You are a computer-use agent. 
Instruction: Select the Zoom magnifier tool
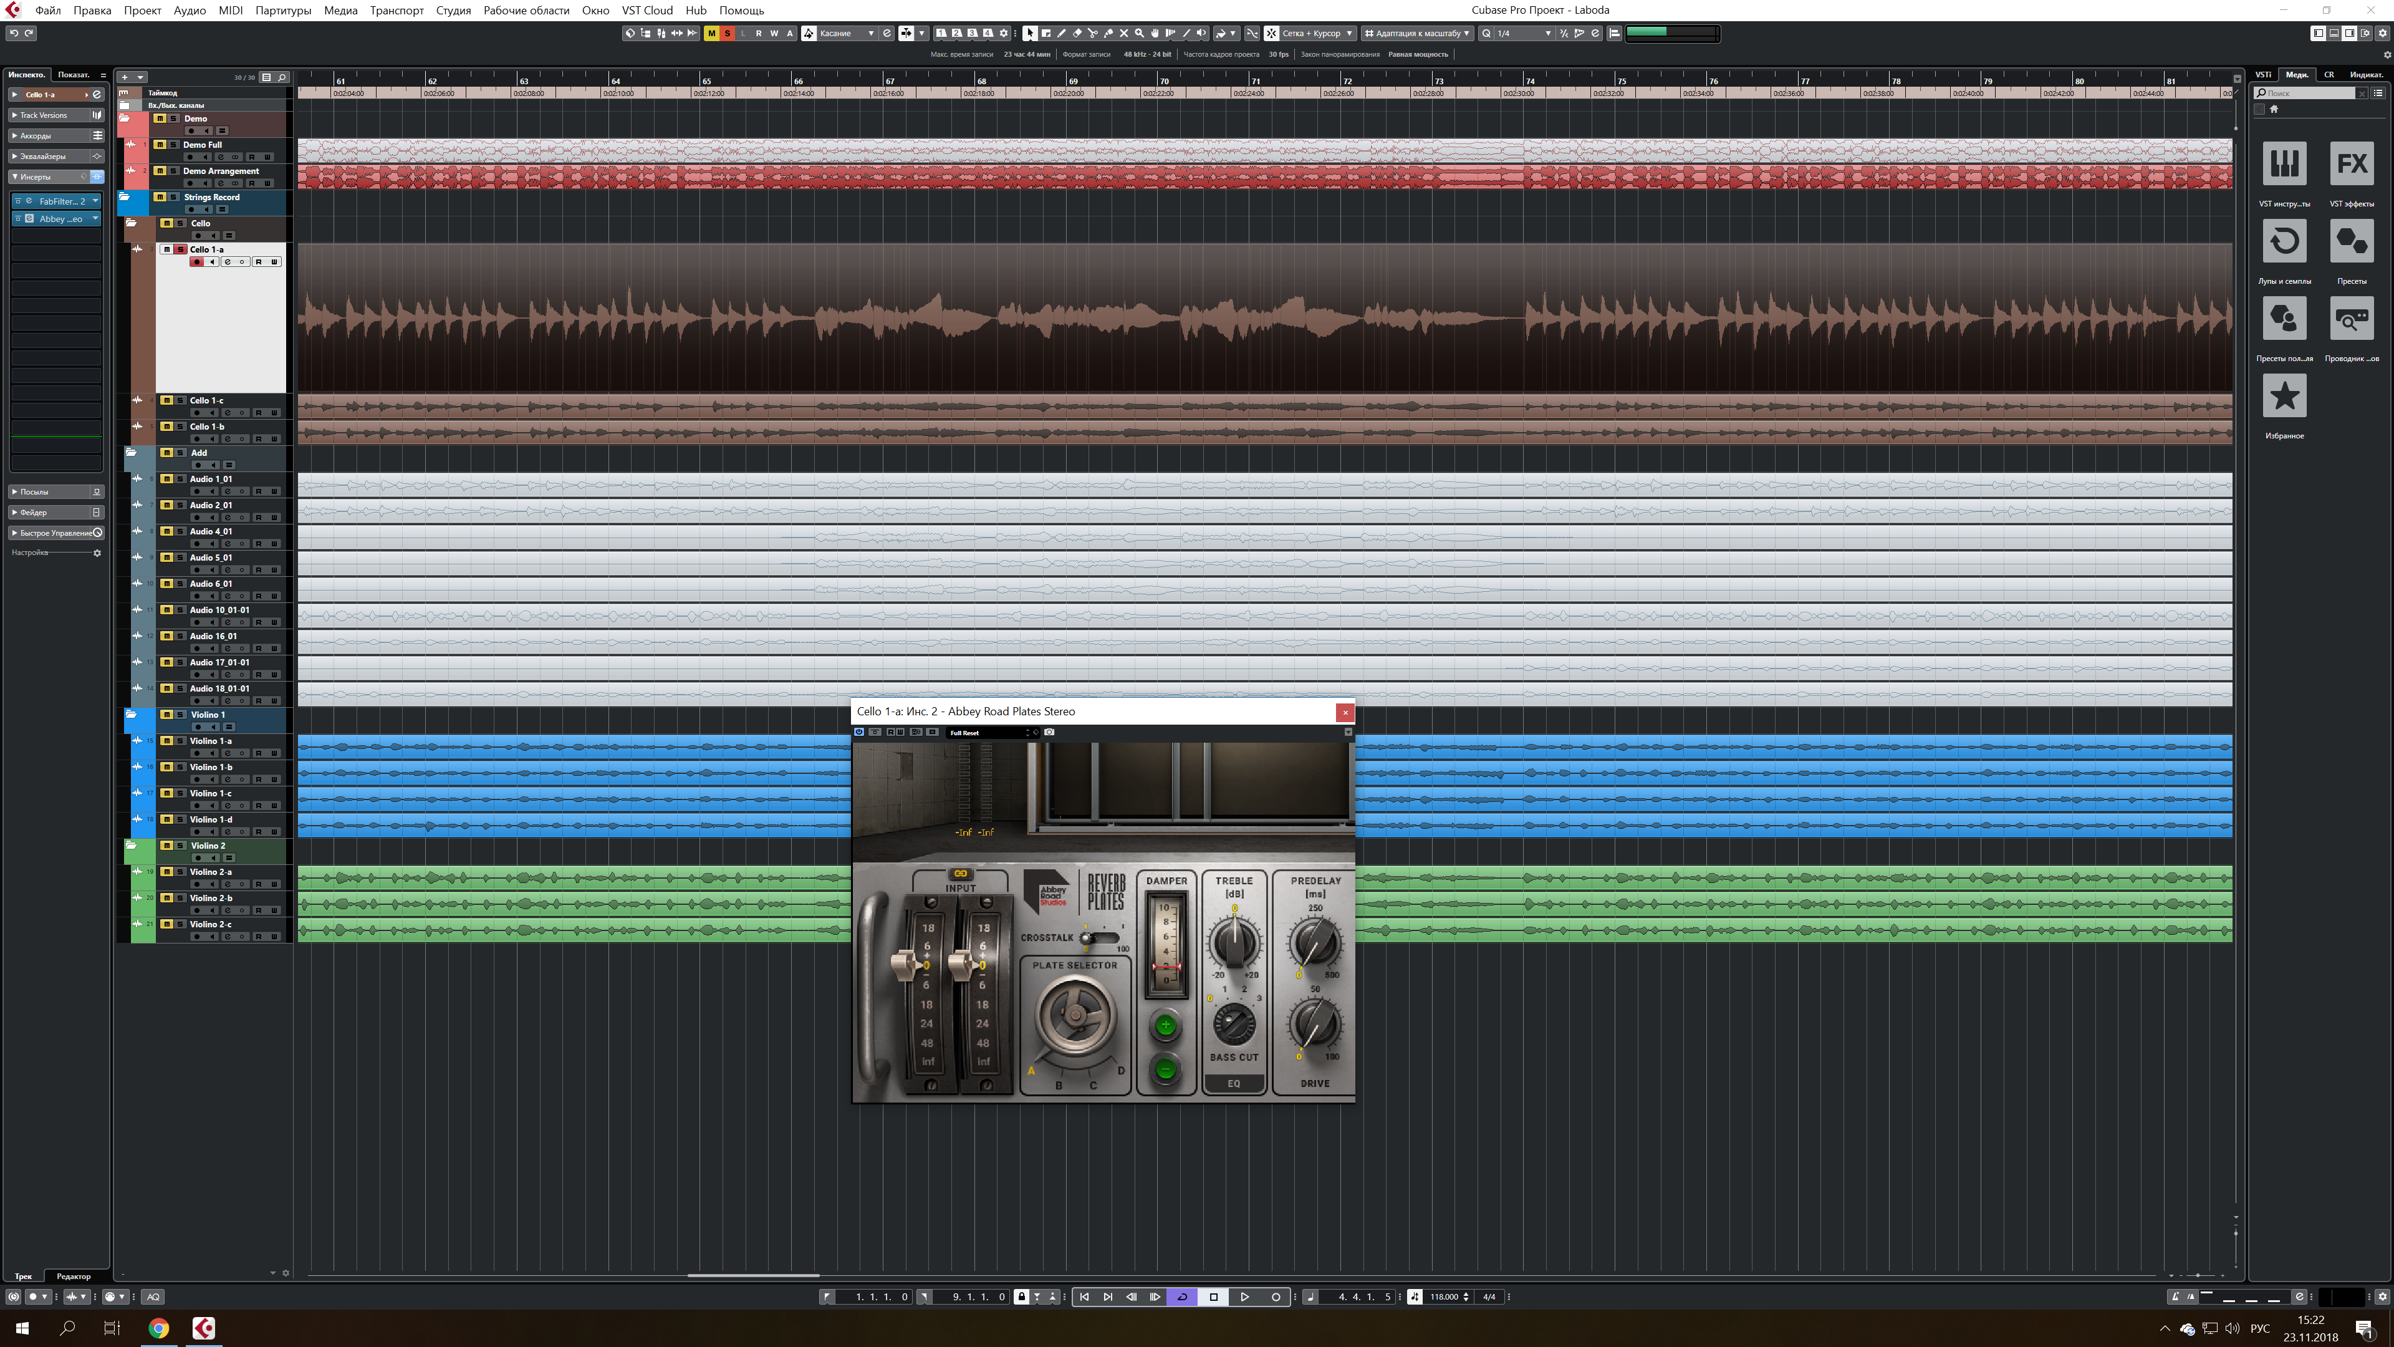(x=1140, y=34)
